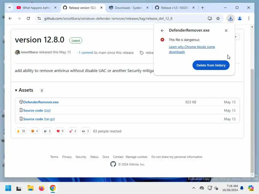Switch to 'Release v1.0 - NSG' tab
Viewport: 259px width, 194px height.
pyautogui.click(x=175, y=8)
